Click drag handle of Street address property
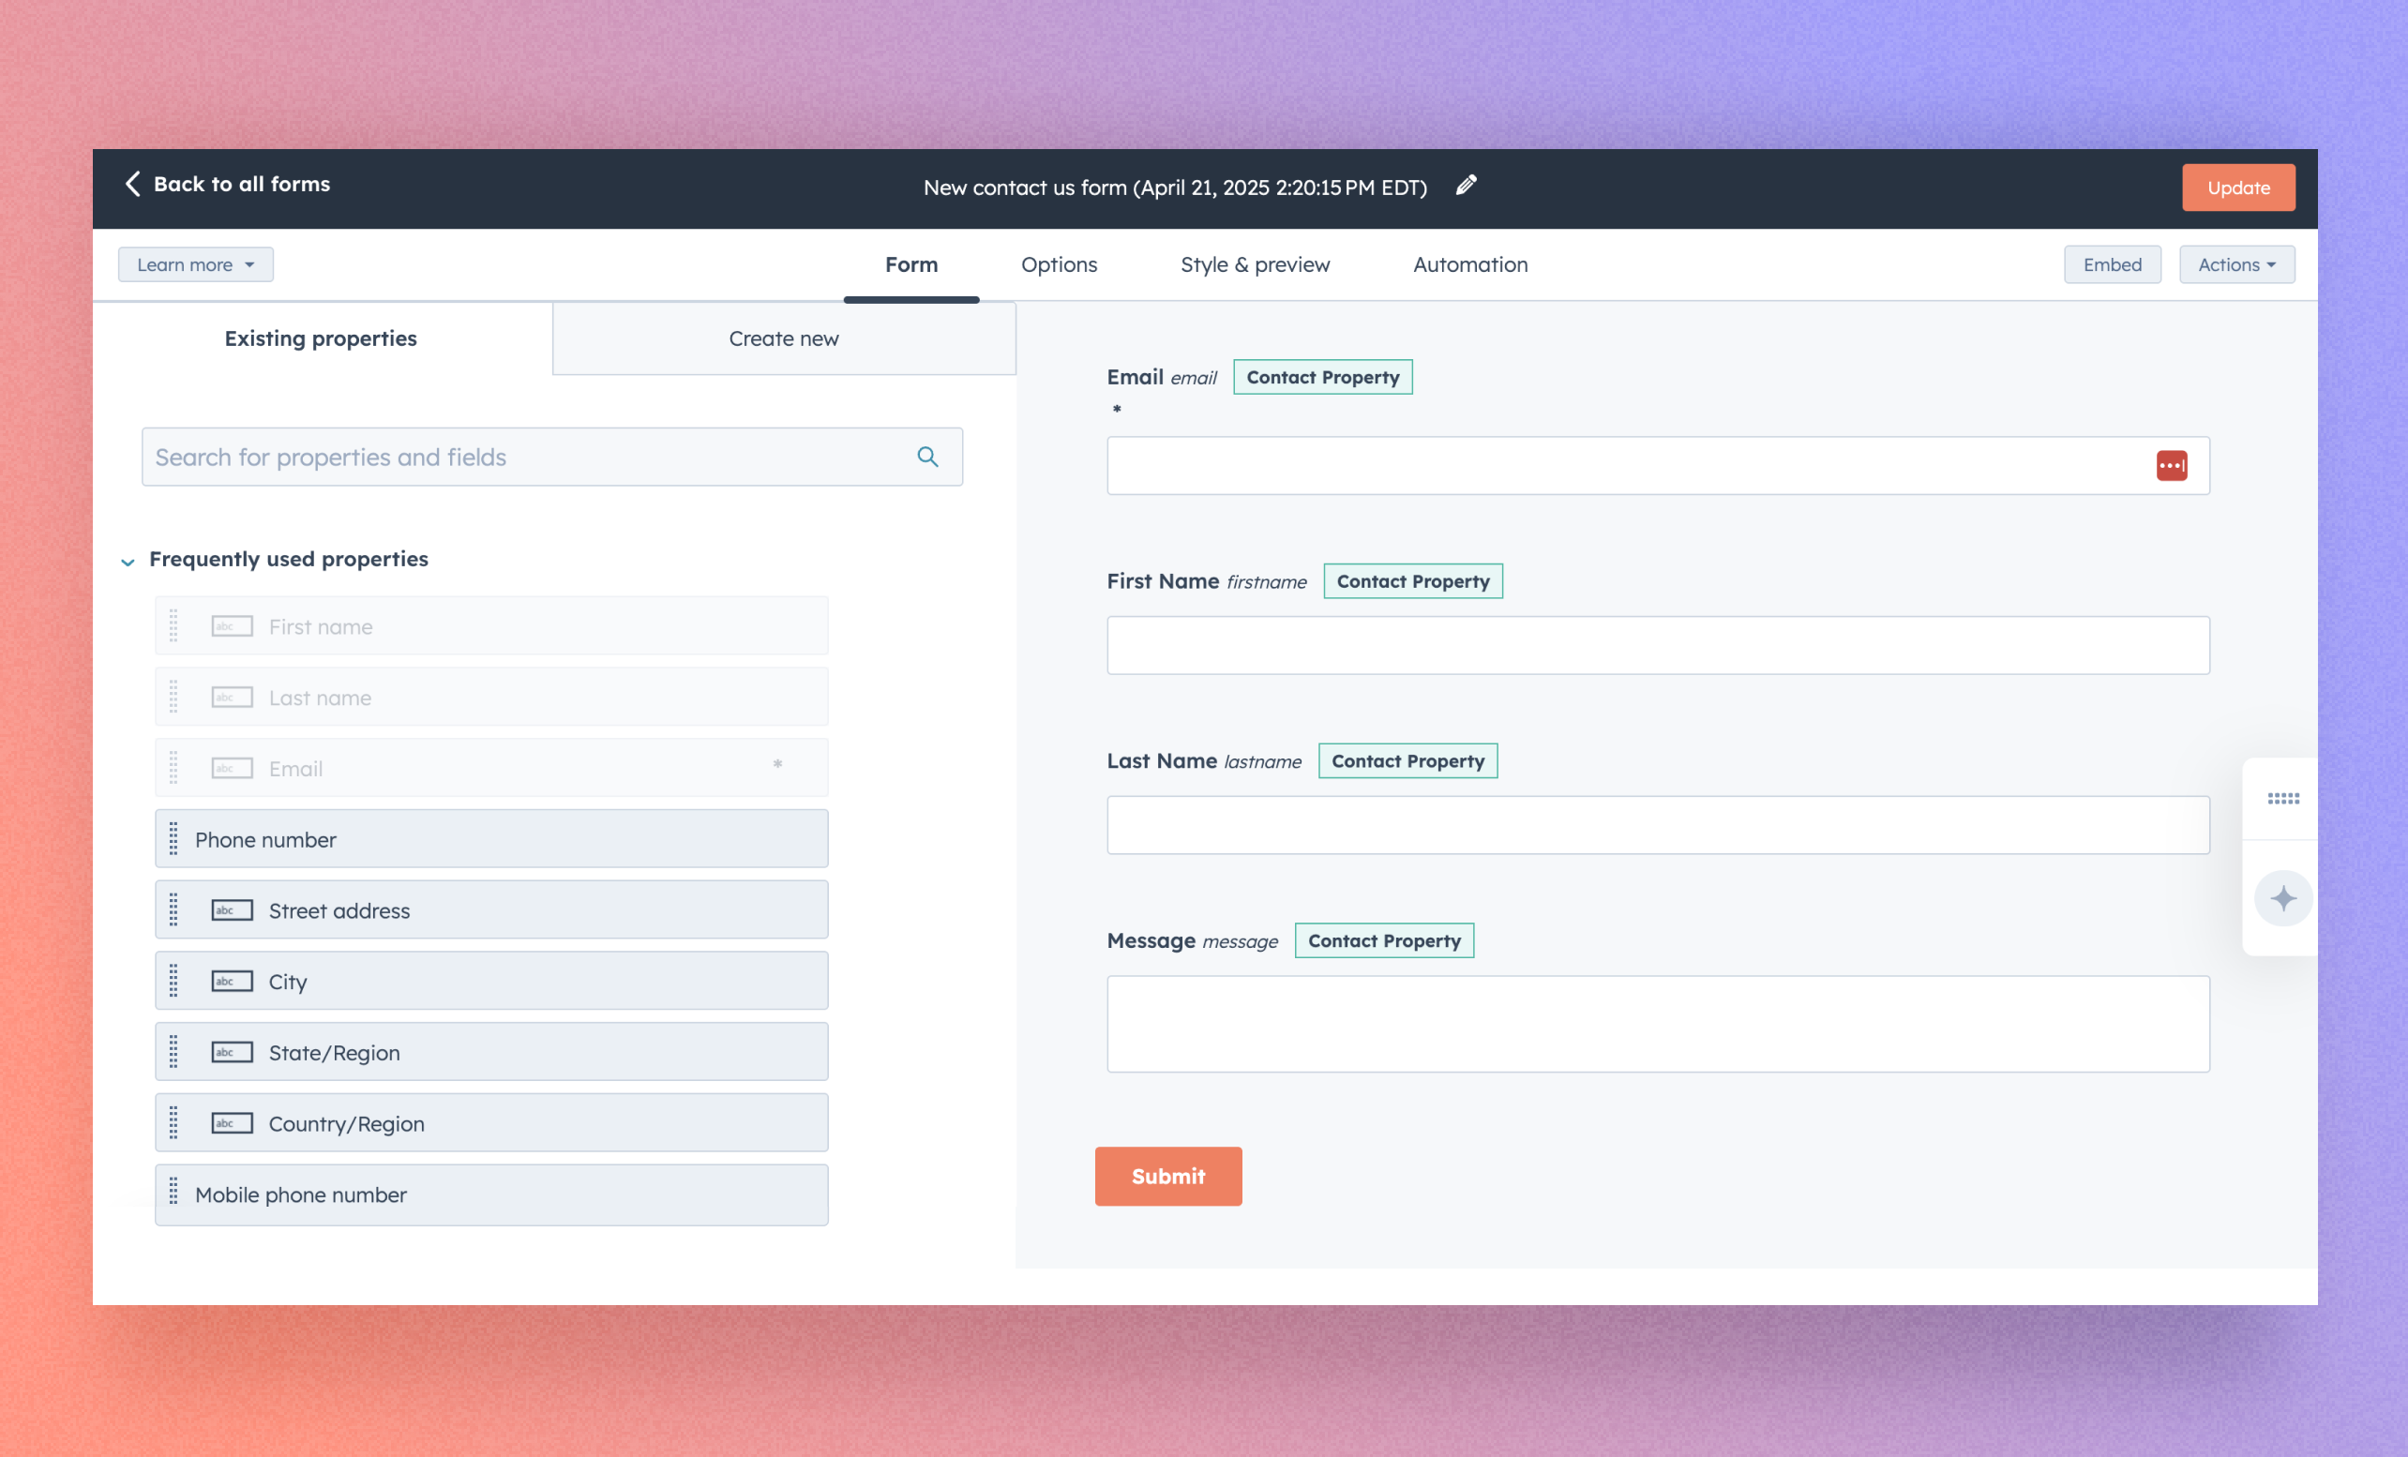The image size is (2408, 1457). click(x=174, y=909)
